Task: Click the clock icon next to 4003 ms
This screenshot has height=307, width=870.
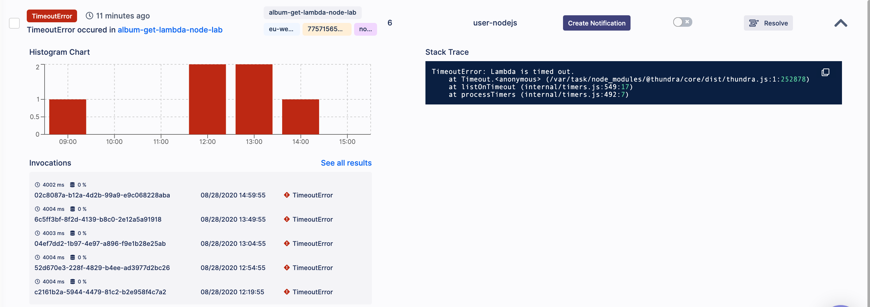Action: [38, 233]
